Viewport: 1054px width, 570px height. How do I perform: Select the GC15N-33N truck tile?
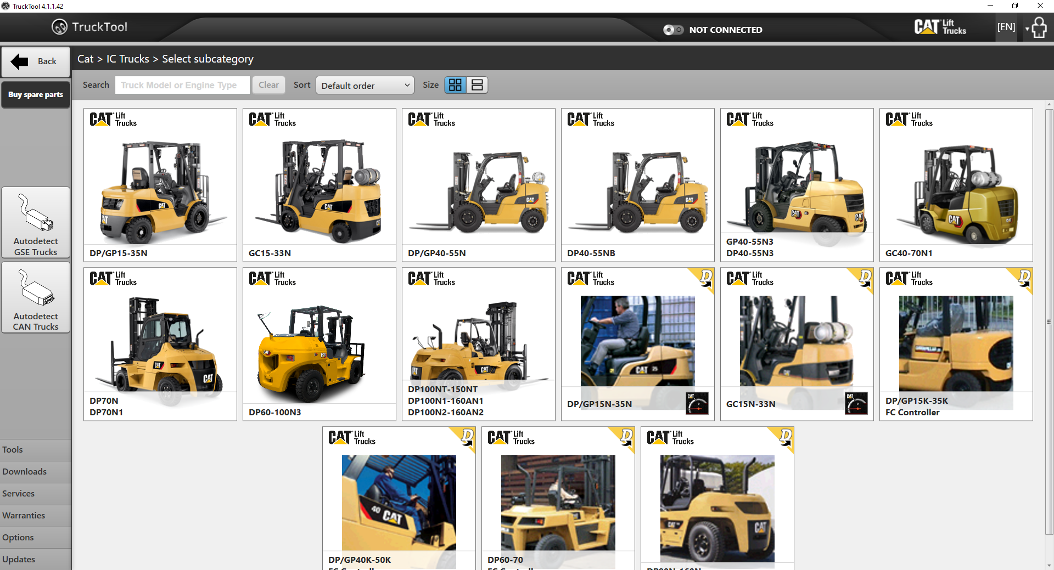tap(797, 344)
